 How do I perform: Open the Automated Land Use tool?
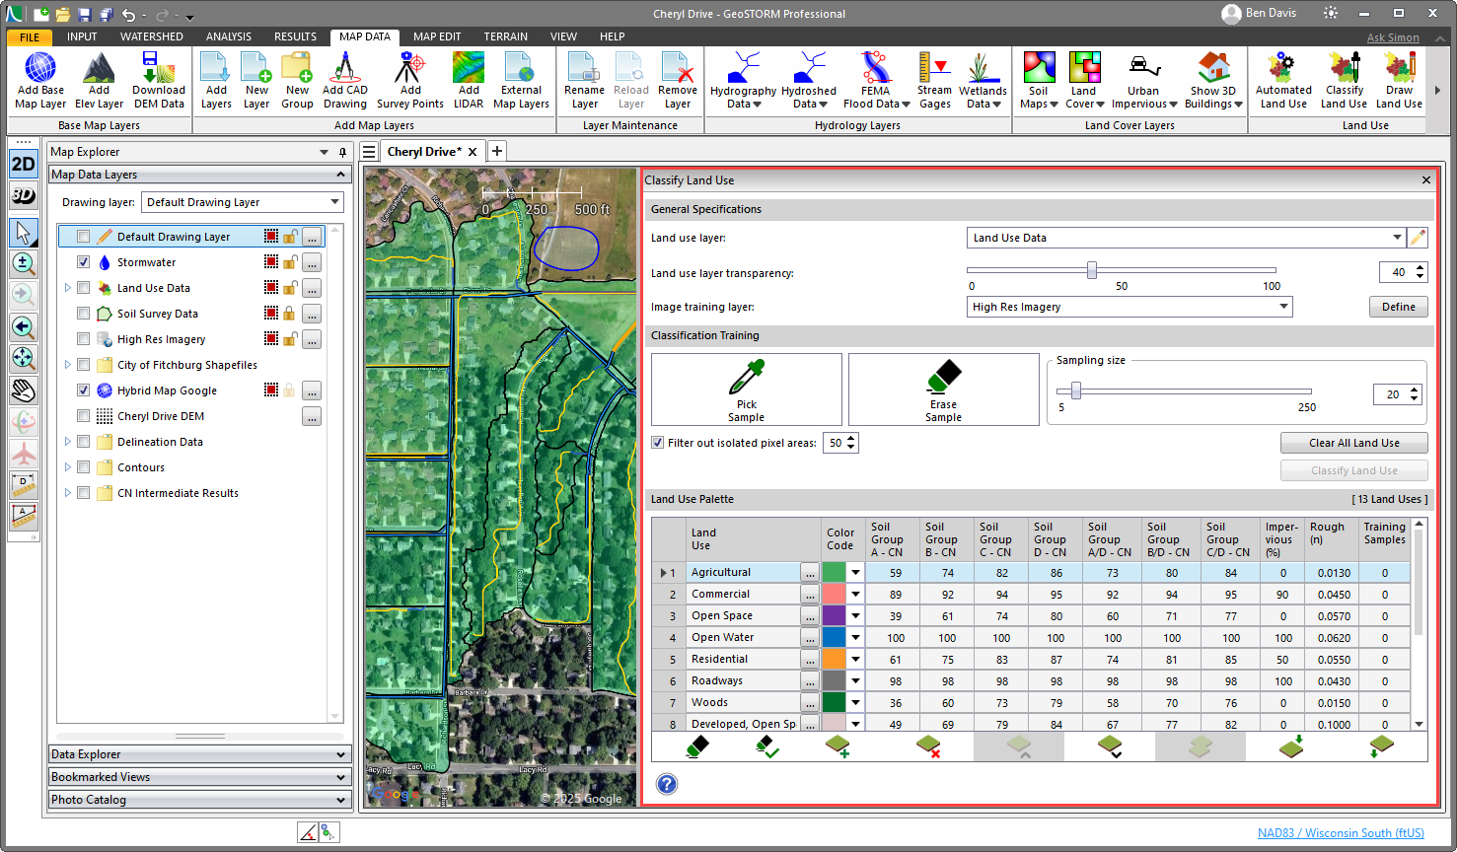[x=1283, y=79]
